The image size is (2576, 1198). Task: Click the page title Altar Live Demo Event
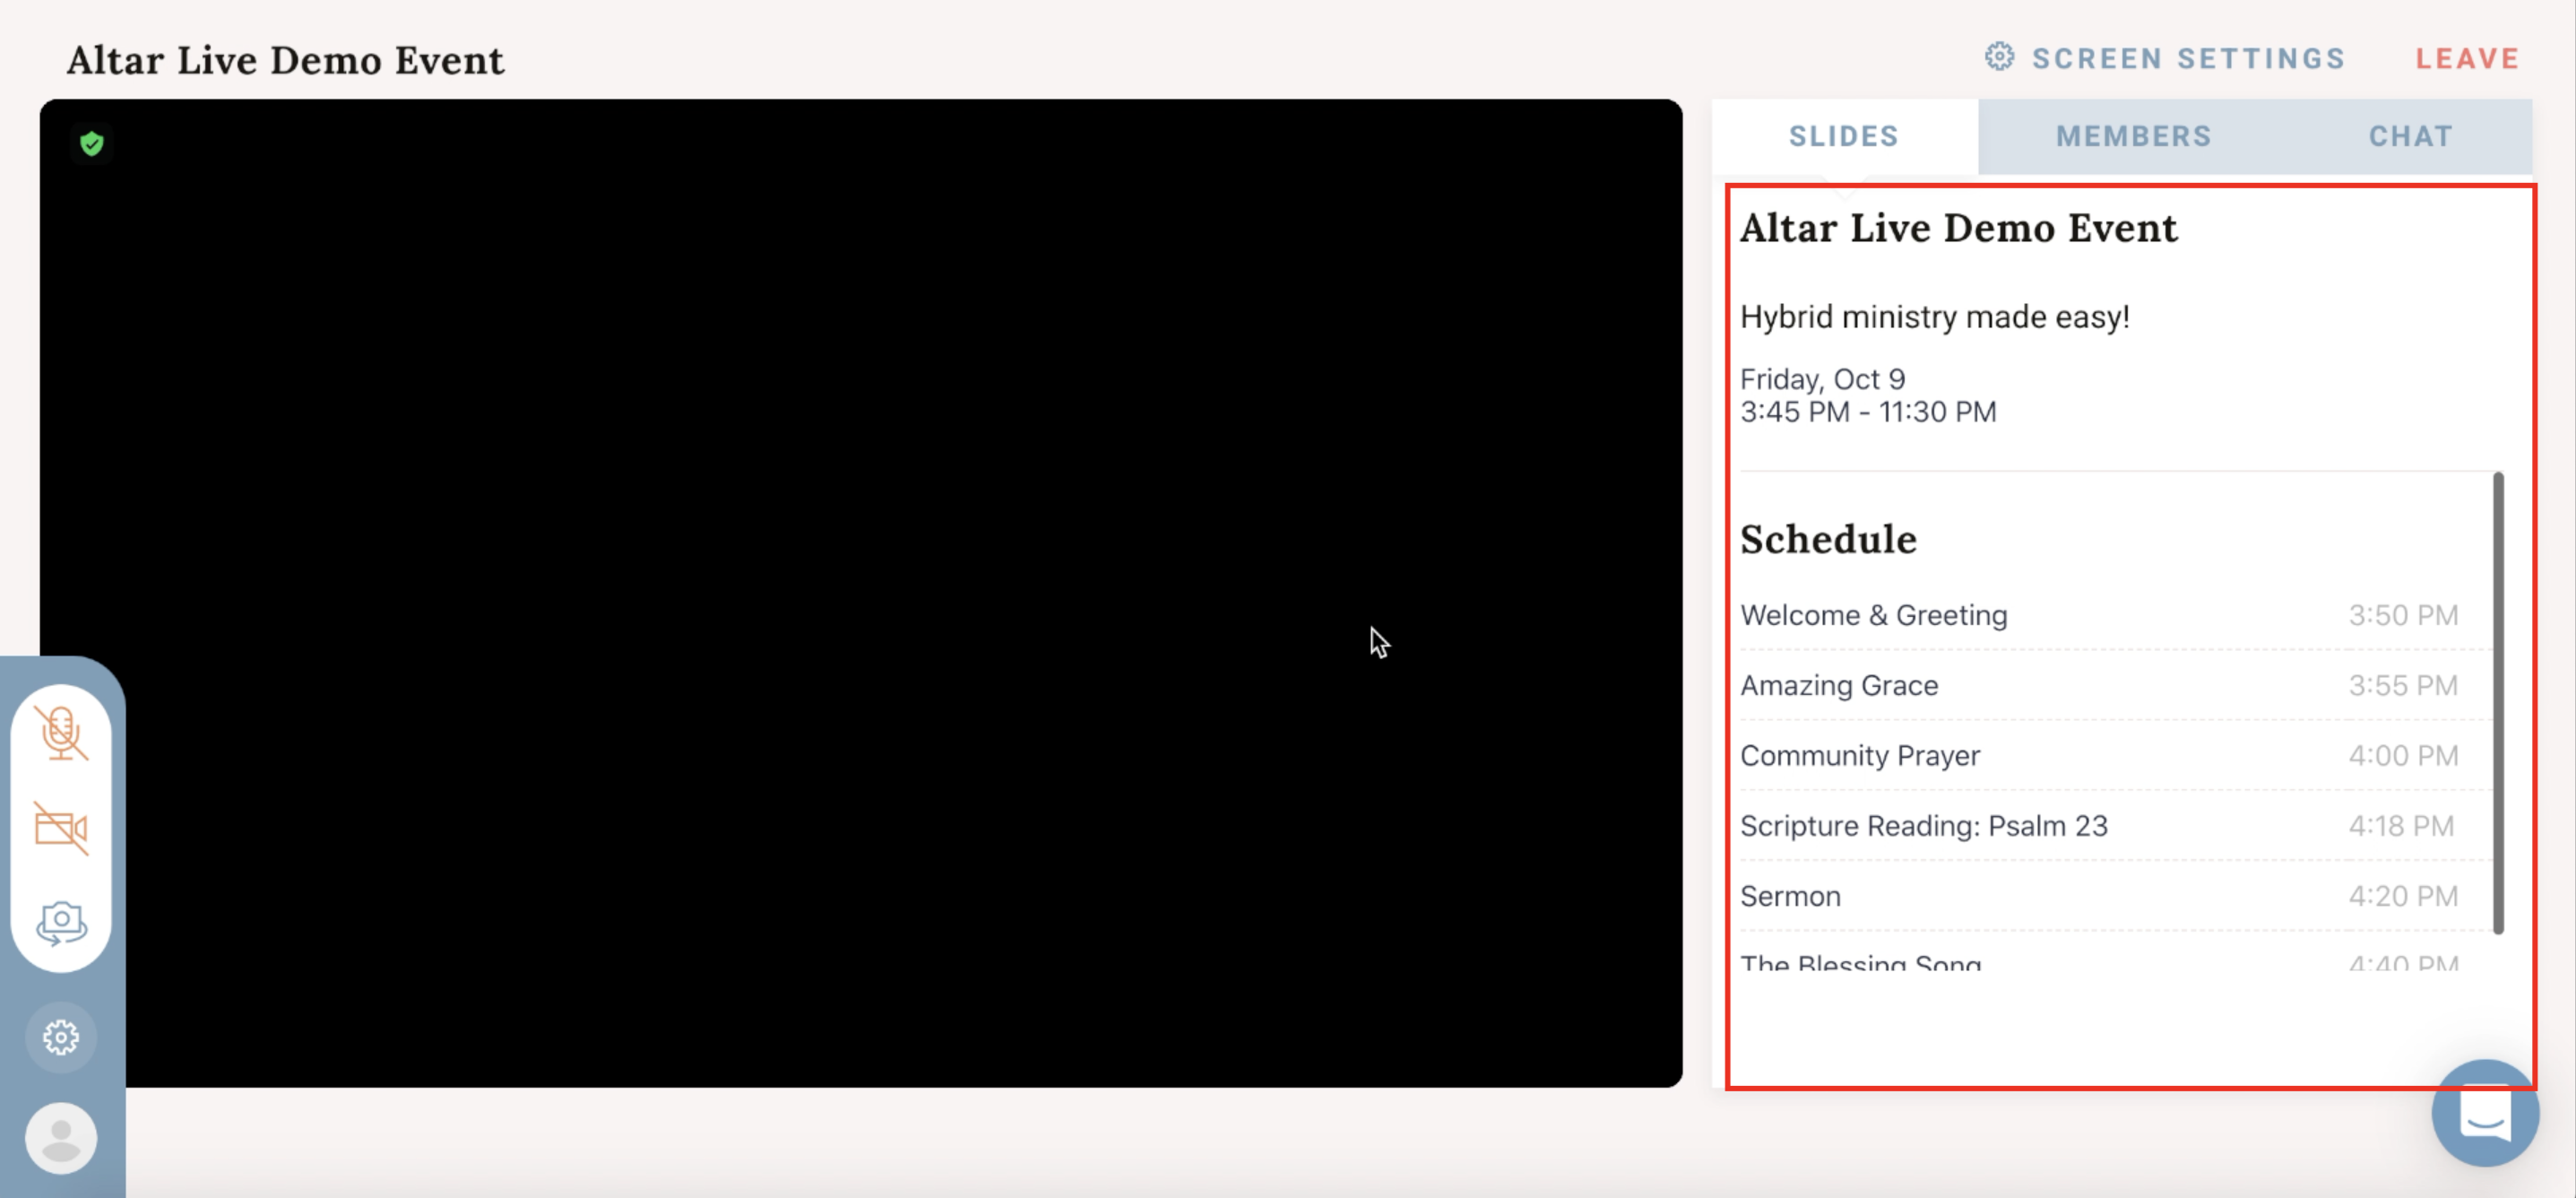[x=285, y=60]
